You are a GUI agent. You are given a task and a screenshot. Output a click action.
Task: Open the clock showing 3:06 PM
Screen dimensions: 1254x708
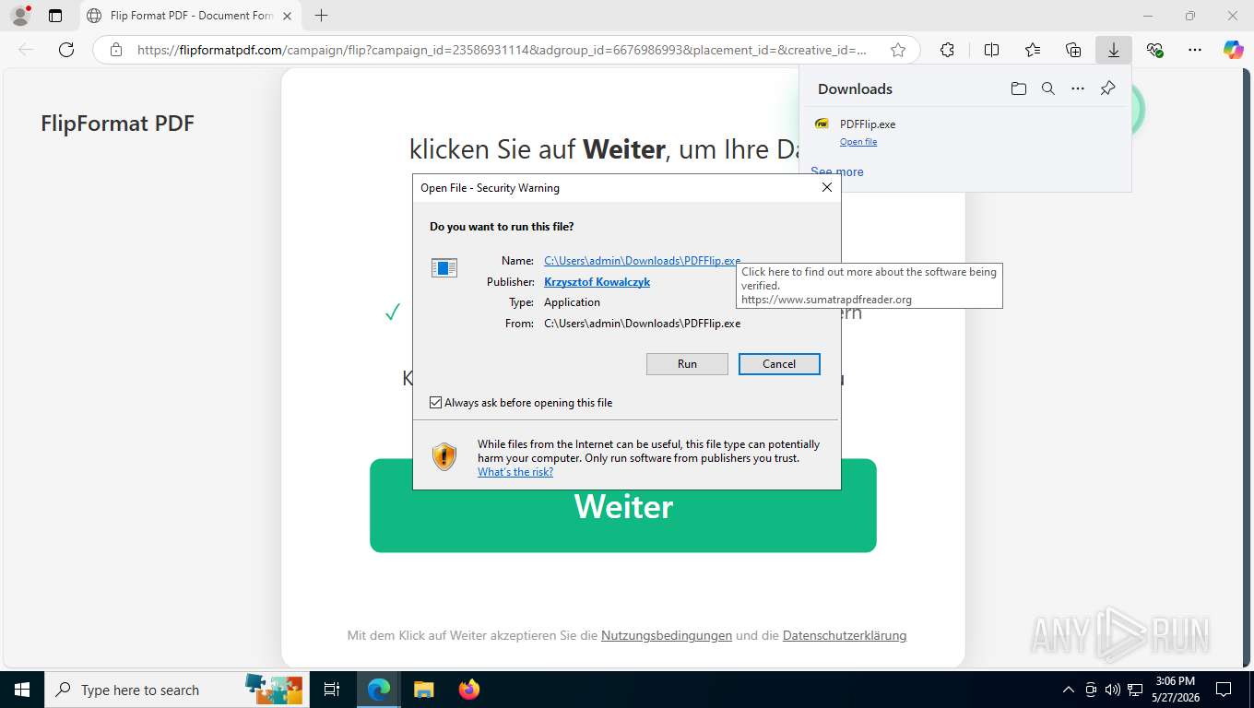[x=1175, y=690]
